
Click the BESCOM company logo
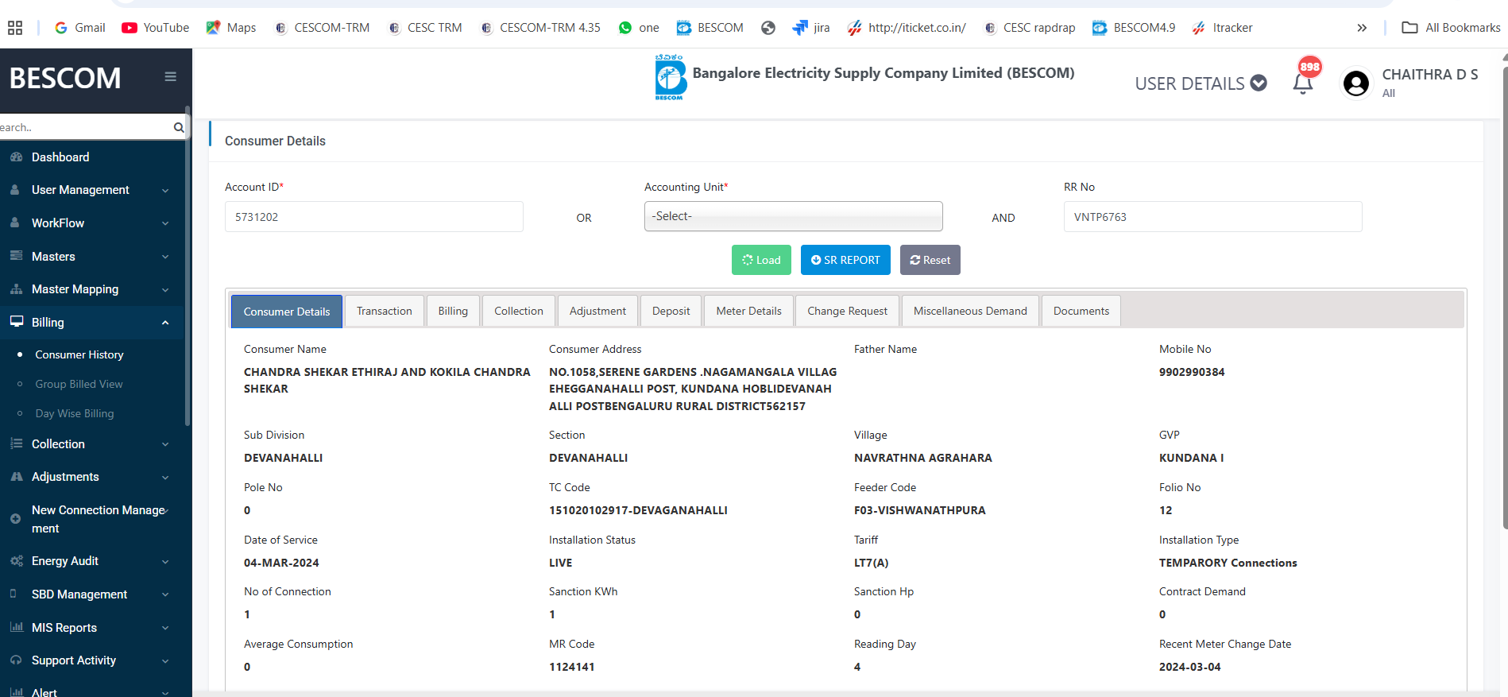tap(670, 77)
